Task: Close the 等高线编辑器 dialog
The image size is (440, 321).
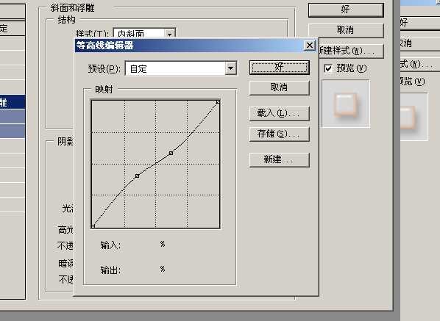Action: coord(310,45)
